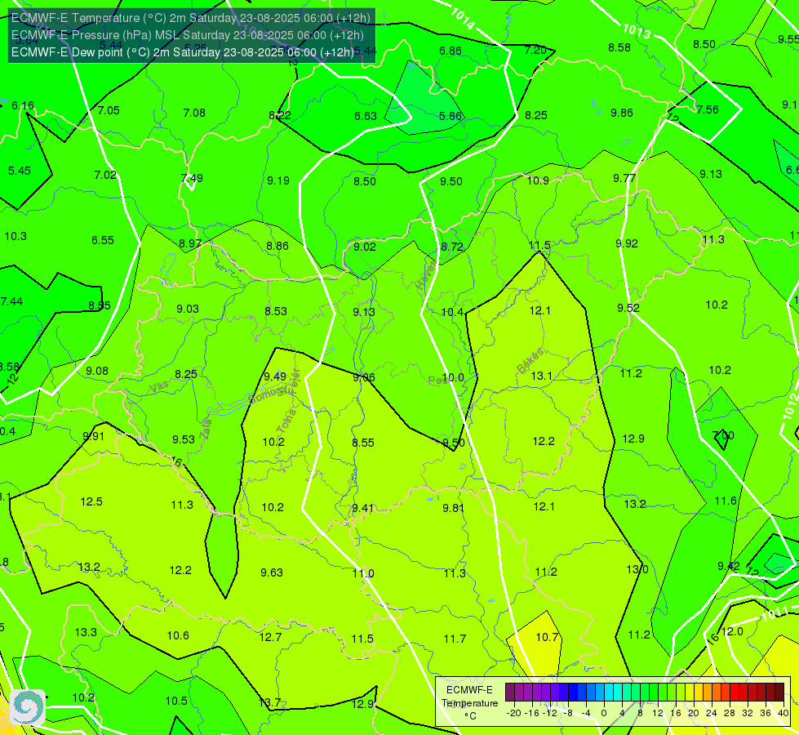Click the 6.86 dew point value
This screenshot has width=799, height=735.
tap(451, 51)
